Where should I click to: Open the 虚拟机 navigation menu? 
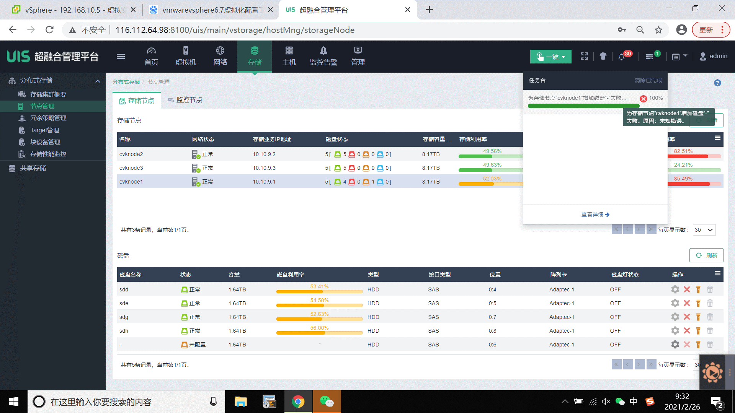pyautogui.click(x=186, y=56)
